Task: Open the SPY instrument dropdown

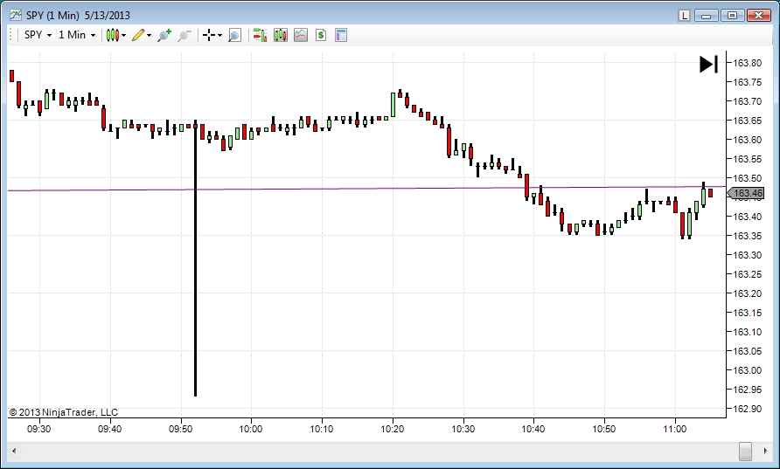Action: (38, 35)
